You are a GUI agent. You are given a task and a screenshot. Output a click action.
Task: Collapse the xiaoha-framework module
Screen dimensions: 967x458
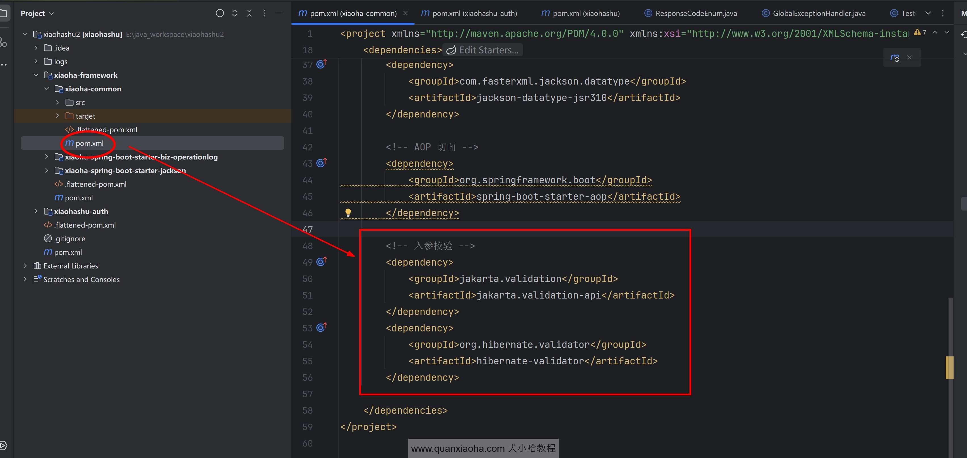[36, 75]
